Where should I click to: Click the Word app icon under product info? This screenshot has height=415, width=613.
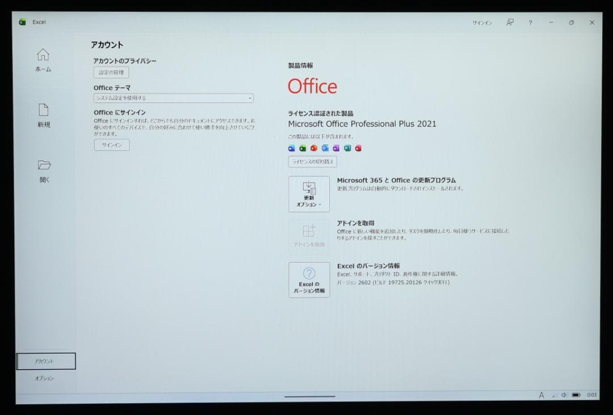pos(292,148)
